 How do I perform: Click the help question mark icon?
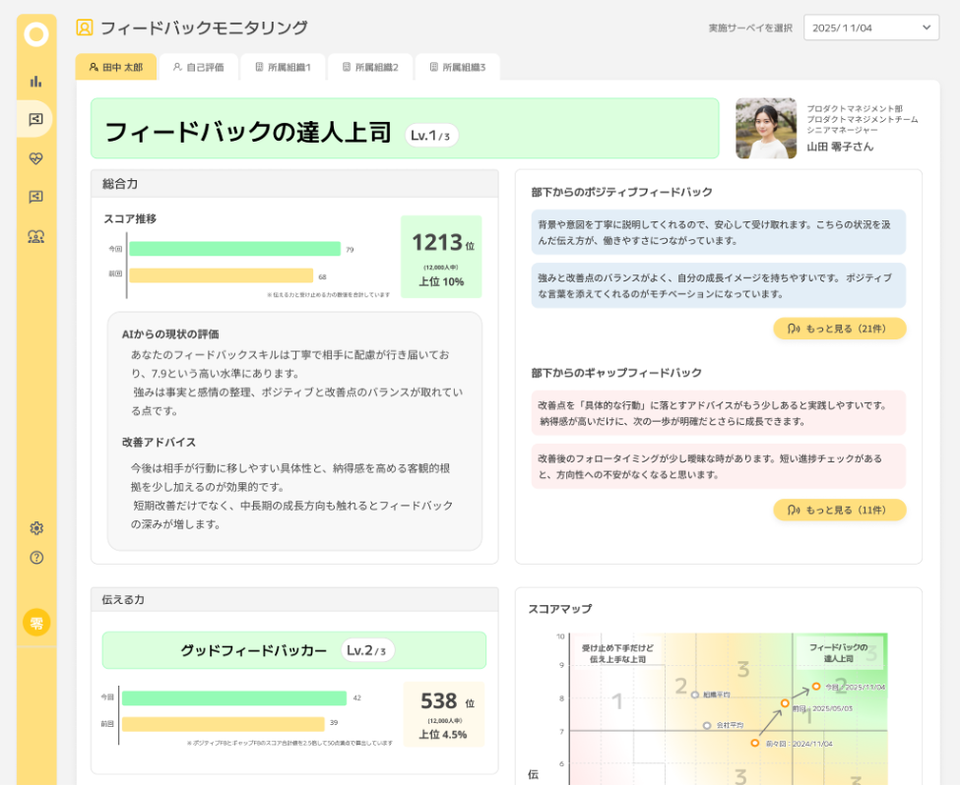[x=36, y=560]
